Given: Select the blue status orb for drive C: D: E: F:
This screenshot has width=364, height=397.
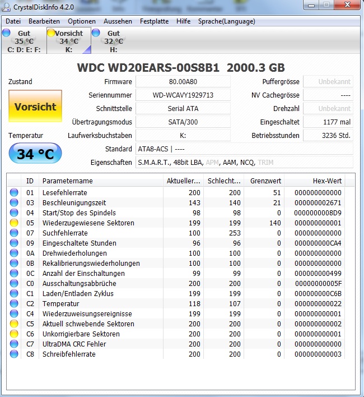Looking at the screenshot, I should (x=6, y=33).
